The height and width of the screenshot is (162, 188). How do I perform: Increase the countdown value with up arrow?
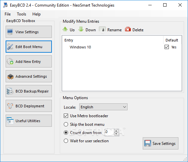(116, 131)
